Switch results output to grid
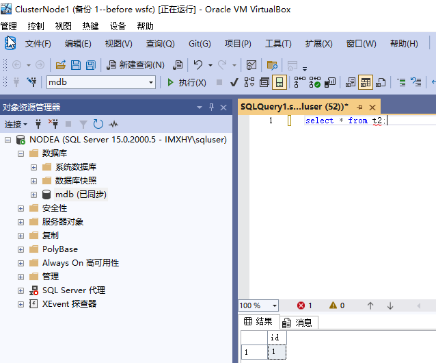This screenshot has height=363, width=436. pos(366,82)
